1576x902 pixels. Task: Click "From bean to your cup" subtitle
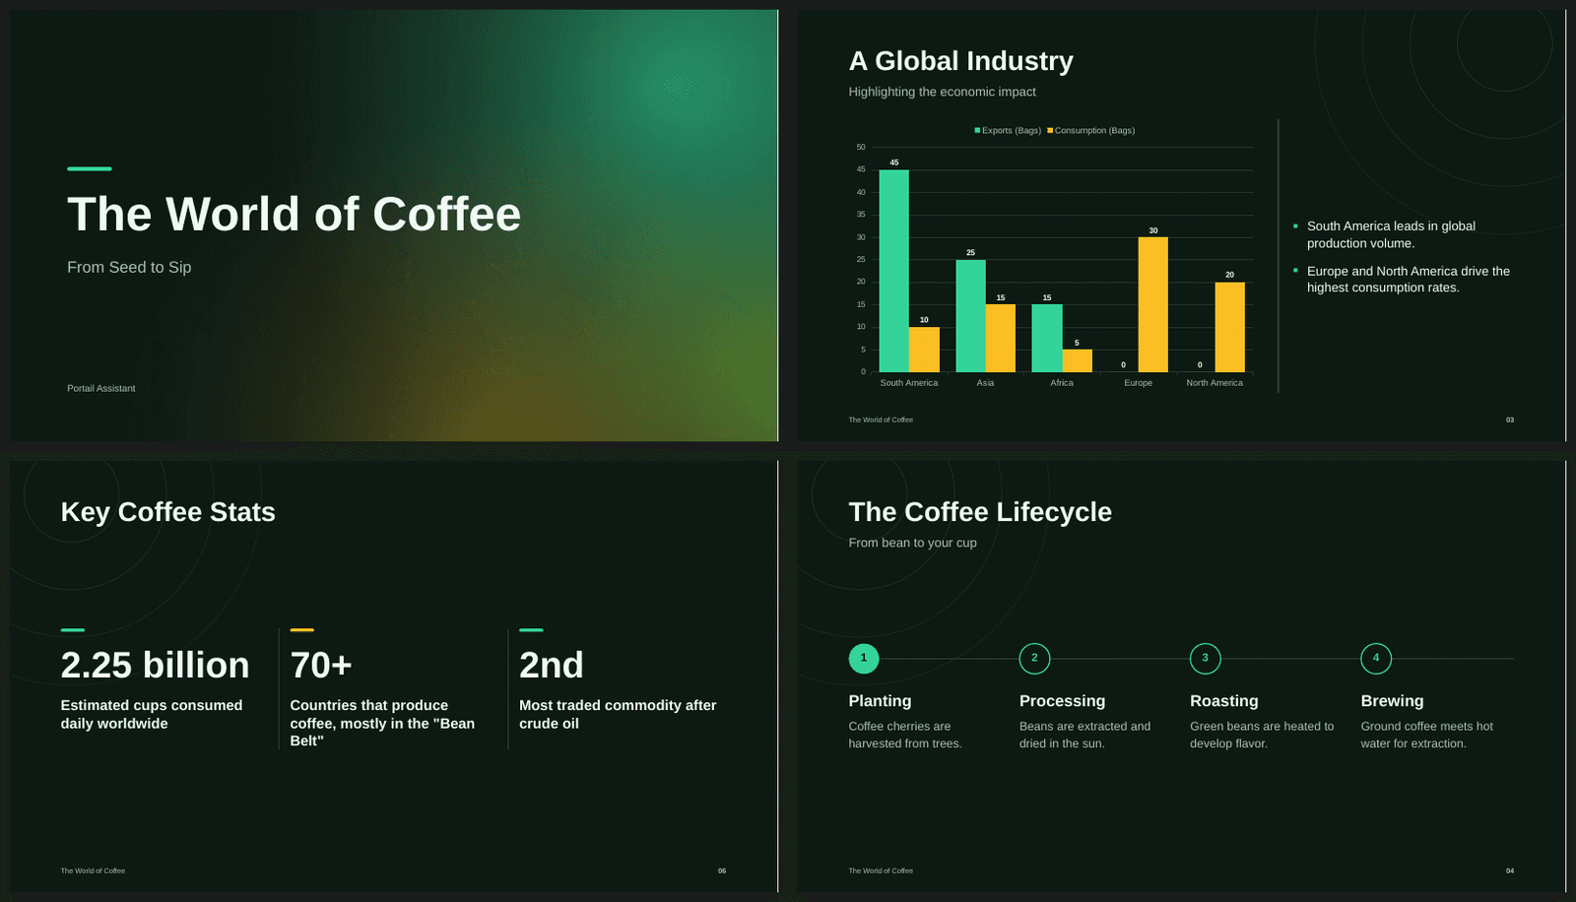[913, 543]
